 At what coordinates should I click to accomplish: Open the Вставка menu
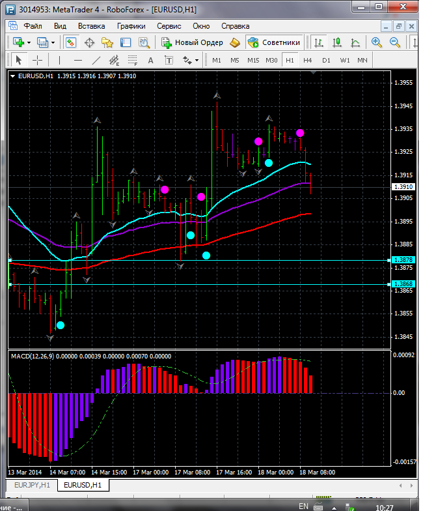tap(91, 26)
